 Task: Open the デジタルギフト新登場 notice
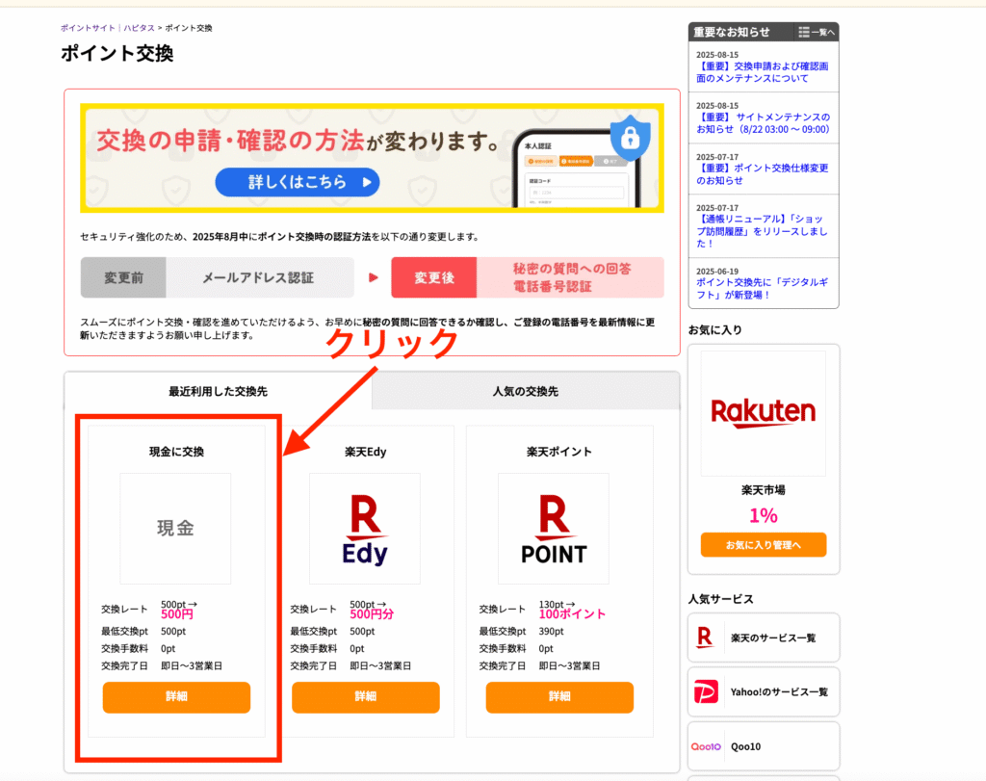(x=763, y=289)
